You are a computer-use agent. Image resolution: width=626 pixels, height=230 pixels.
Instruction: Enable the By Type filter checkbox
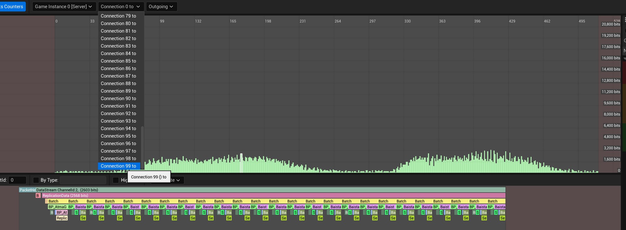click(x=36, y=180)
